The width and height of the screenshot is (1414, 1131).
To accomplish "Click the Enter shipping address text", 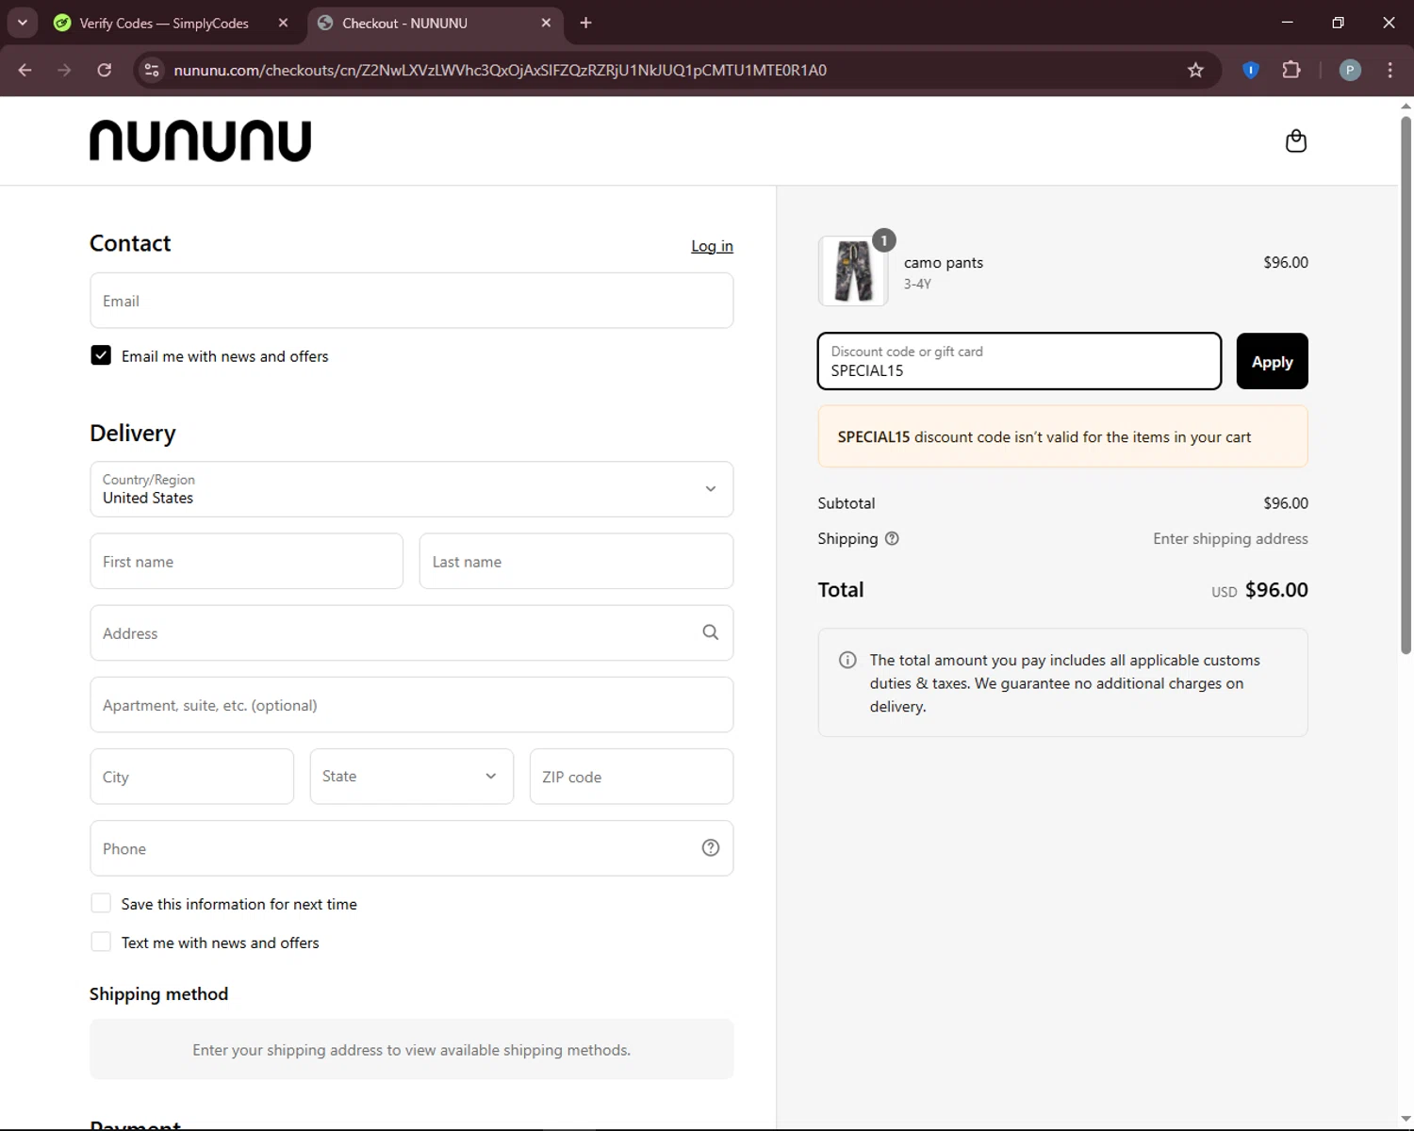I will click(x=1230, y=538).
